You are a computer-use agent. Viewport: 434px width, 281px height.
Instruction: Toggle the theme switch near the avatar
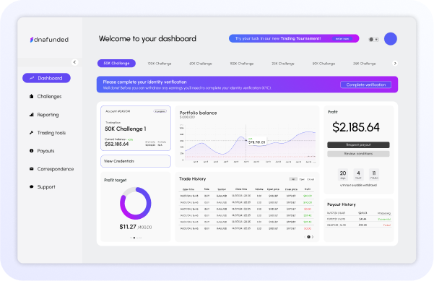tap(373, 39)
